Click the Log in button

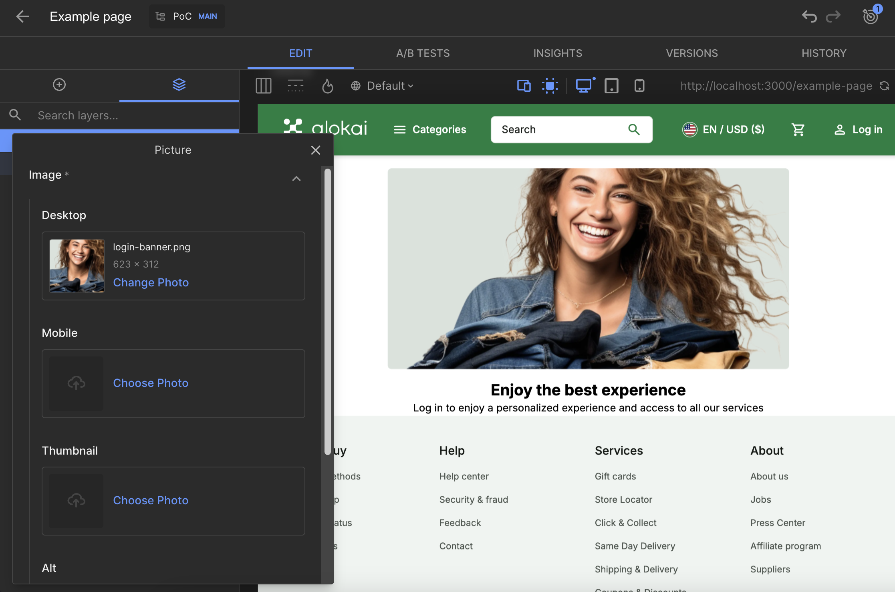(858, 129)
